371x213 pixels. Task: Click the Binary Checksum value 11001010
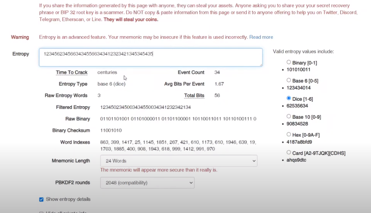tap(111, 131)
